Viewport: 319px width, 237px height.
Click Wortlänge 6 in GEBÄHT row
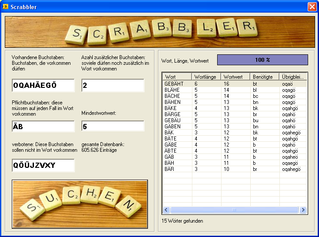point(196,84)
